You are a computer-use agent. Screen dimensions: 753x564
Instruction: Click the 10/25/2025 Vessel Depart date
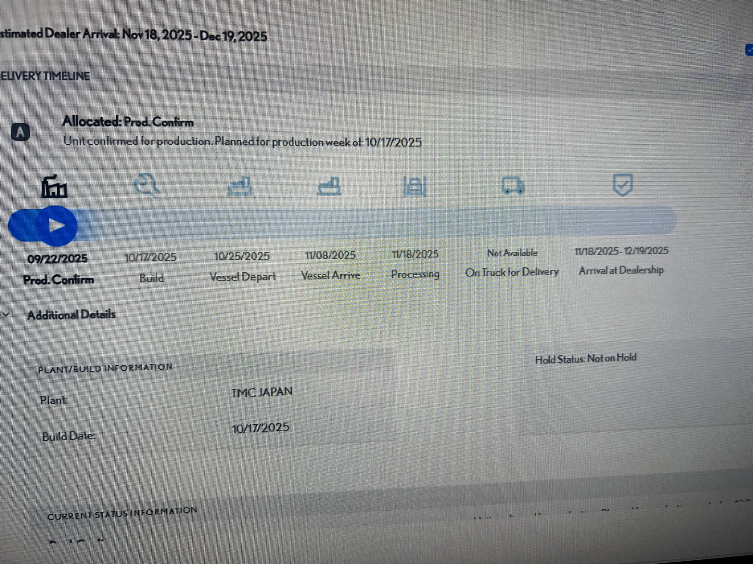point(242,256)
